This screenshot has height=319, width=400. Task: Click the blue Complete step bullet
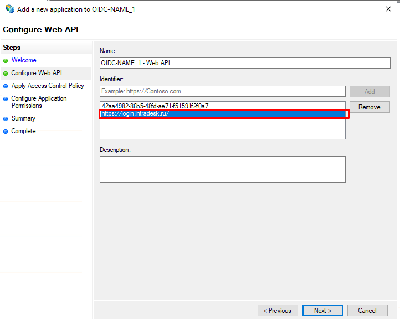[6, 132]
